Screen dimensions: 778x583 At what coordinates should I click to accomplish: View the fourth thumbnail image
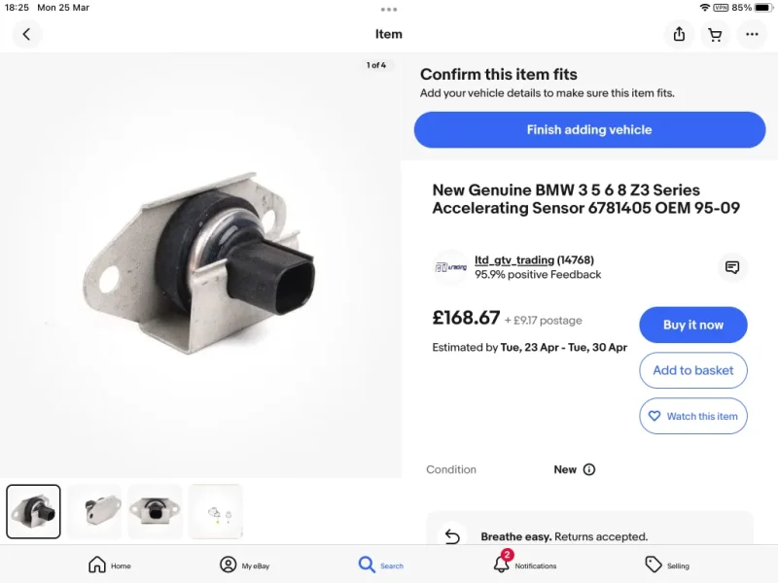pos(216,512)
